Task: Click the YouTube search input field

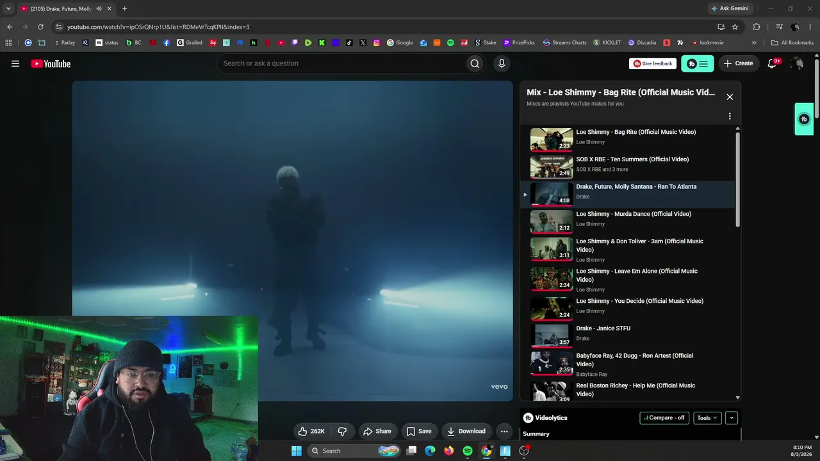Action: click(341, 63)
